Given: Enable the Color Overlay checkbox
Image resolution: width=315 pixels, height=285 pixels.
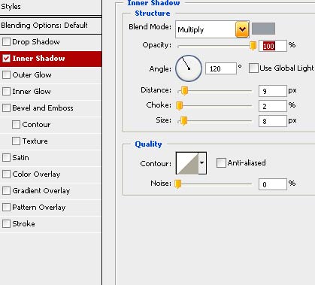Looking at the screenshot, I should tap(6, 174).
